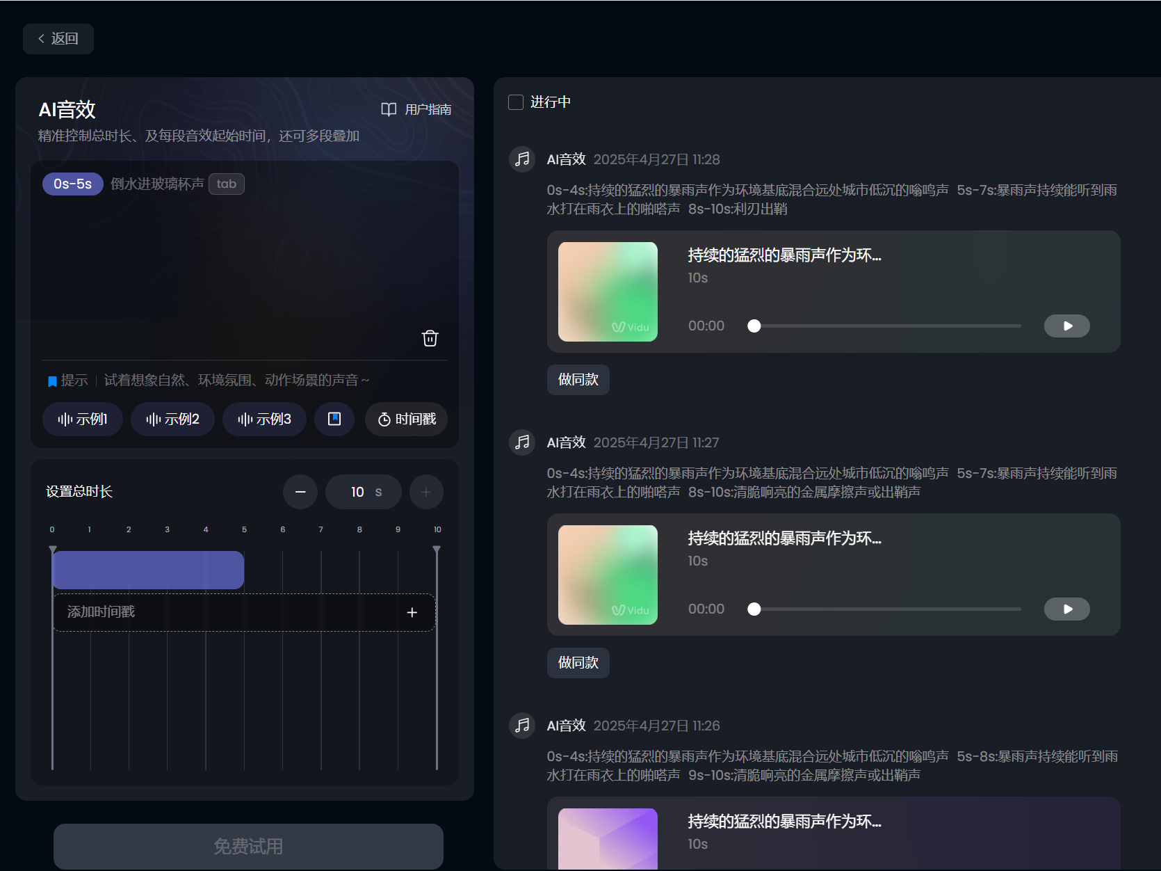The height and width of the screenshot is (871, 1161).
Task: Go back using the 返回 button
Action: pos(58,39)
